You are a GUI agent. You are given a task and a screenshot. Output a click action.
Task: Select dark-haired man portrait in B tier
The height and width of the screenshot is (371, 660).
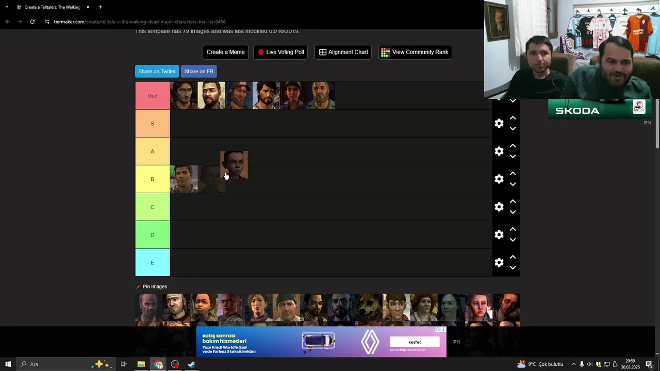pos(184,179)
